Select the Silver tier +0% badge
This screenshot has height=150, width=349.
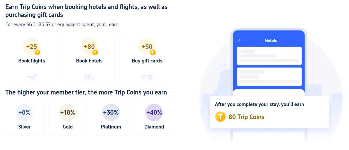24,112
